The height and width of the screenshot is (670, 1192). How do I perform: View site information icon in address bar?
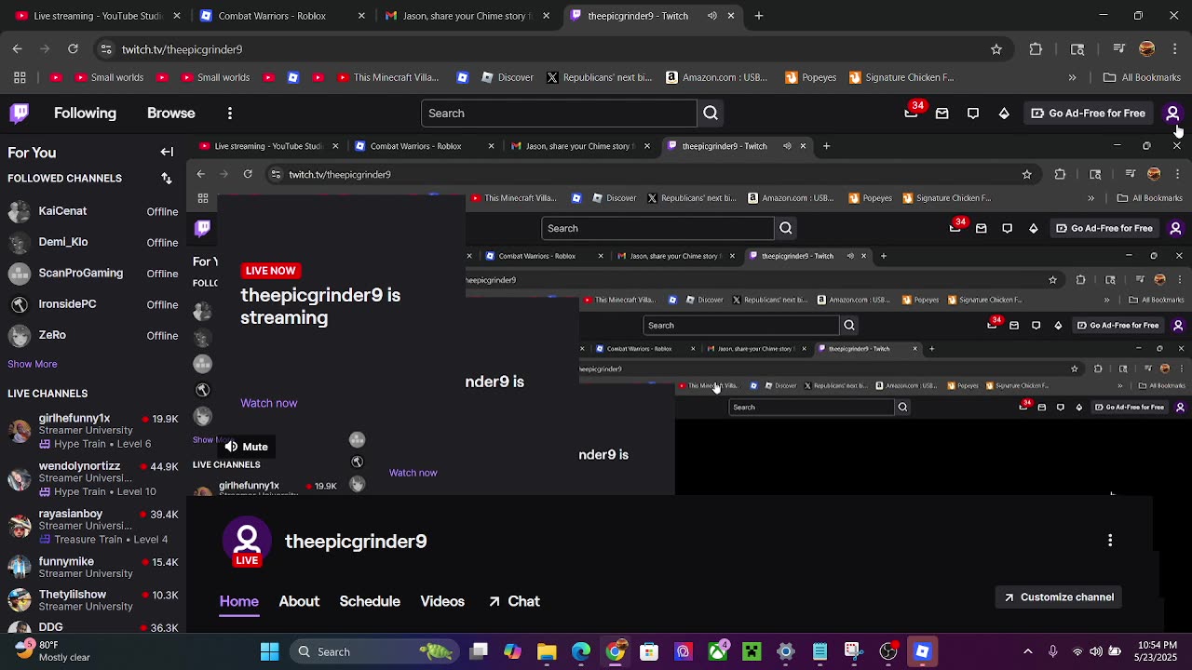[x=106, y=49]
